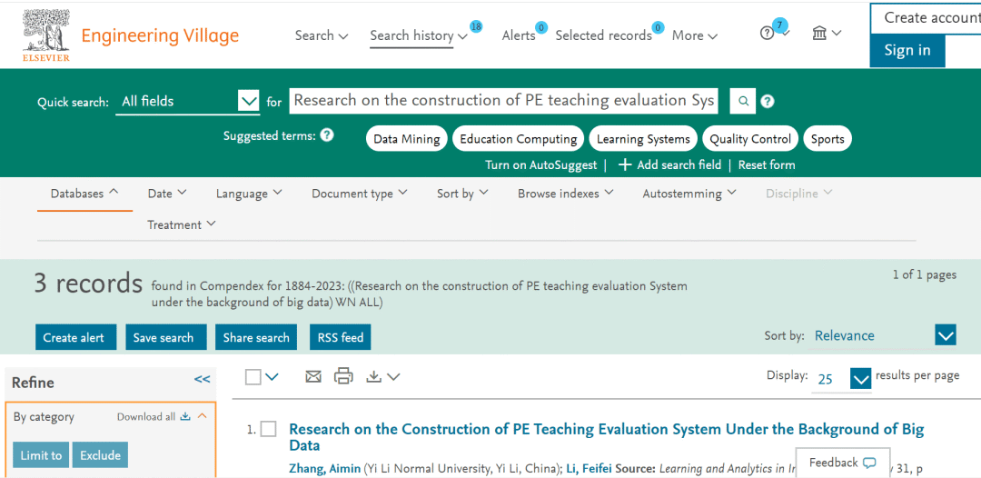Viewport: 981px width, 478px height.
Task: Select the checkbox for result 1
Action: (x=268, y=429)
